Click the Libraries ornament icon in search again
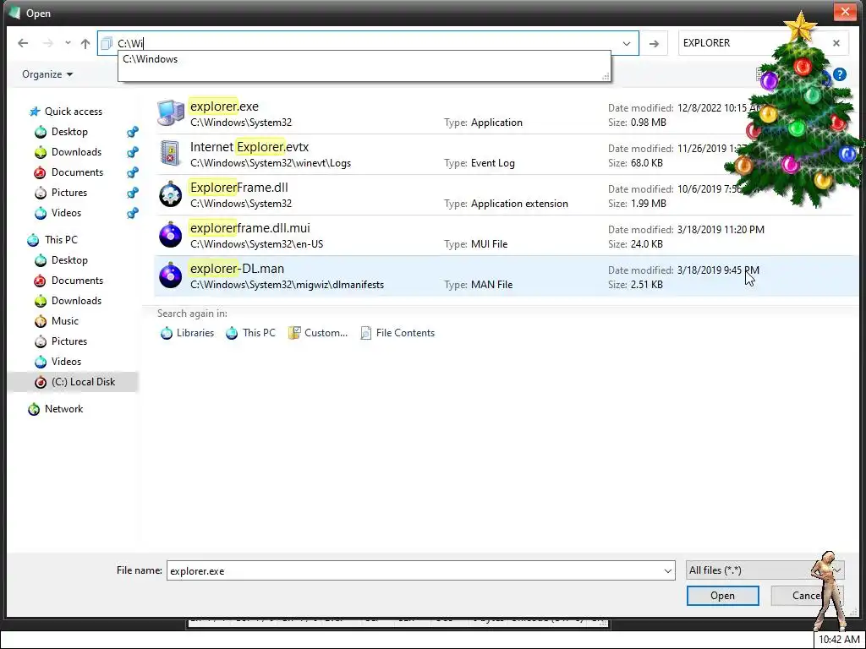The image size is (866, 649). [x=167, y=333]
